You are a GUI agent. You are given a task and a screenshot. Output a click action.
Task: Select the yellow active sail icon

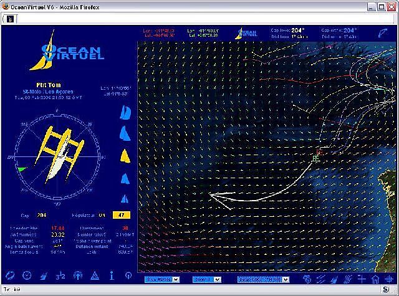tap(125, 156)
